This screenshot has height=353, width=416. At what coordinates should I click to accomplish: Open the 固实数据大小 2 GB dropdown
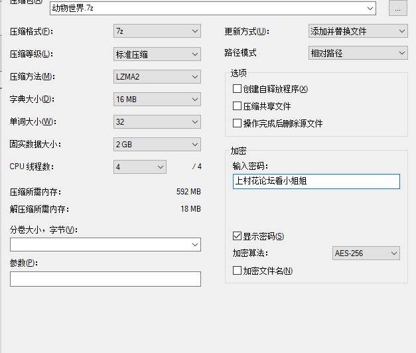[157, 145]
